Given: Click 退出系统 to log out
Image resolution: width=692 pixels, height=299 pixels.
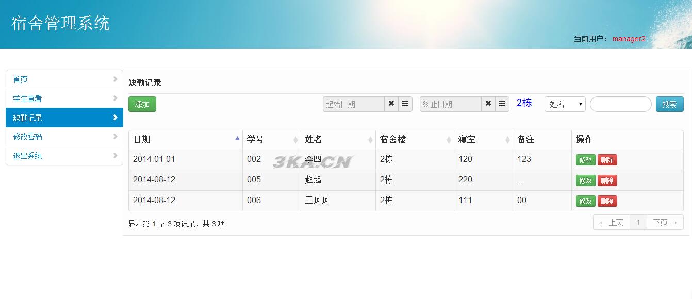Looking at the screenshot, I should tap(64, 156).
